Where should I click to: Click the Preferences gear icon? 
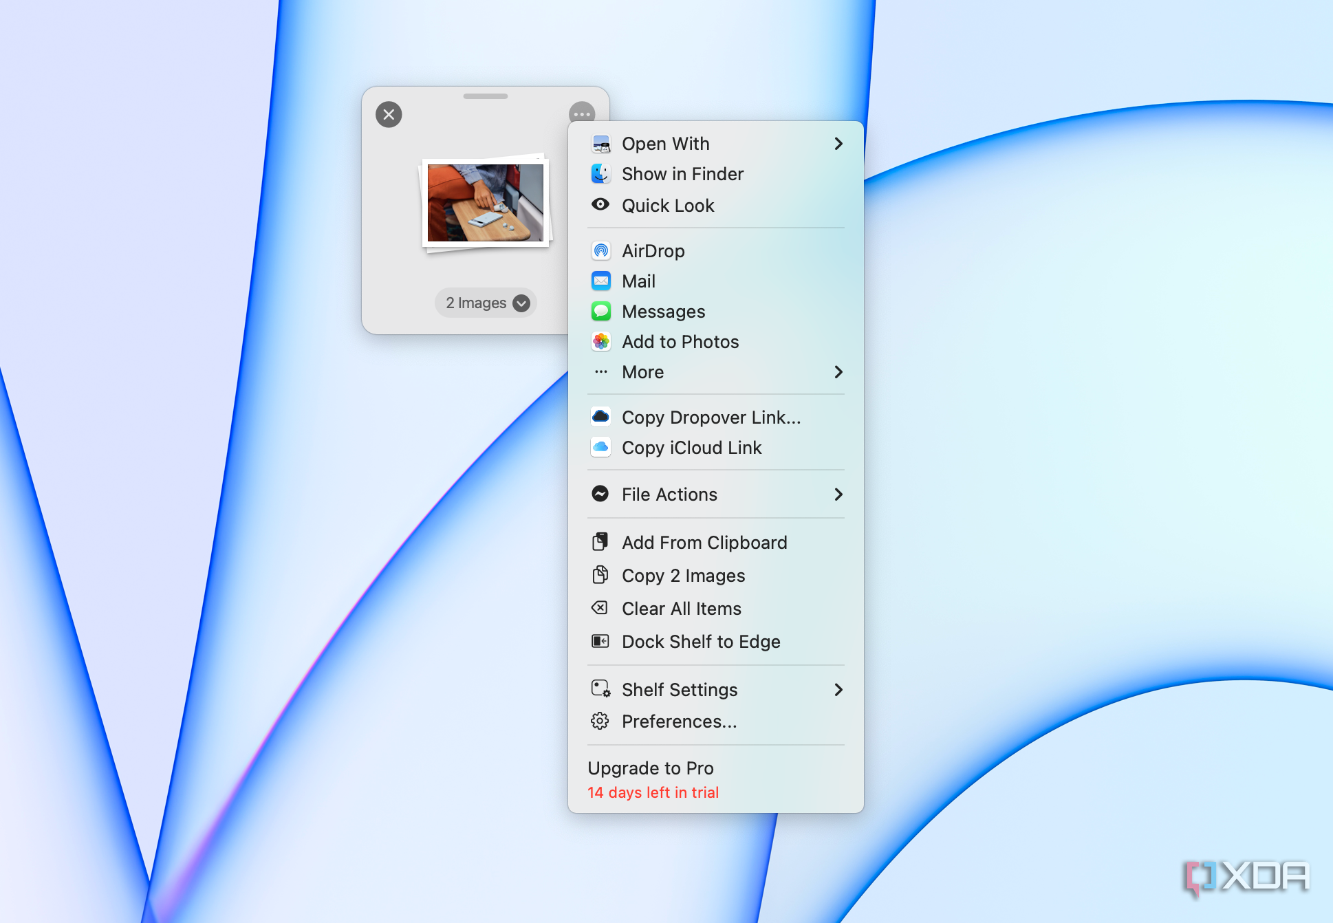click(600, 721)
